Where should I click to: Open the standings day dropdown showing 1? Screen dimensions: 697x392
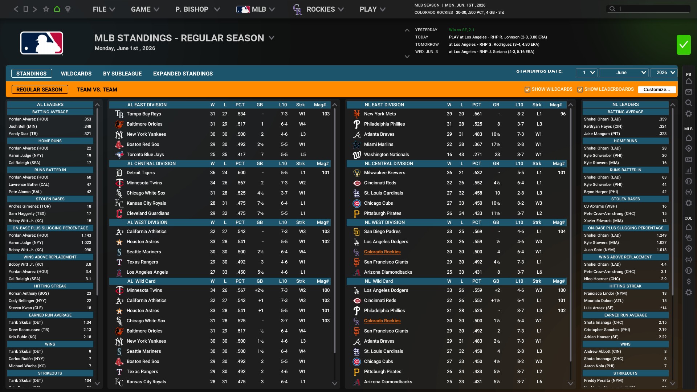coord(586,73)
